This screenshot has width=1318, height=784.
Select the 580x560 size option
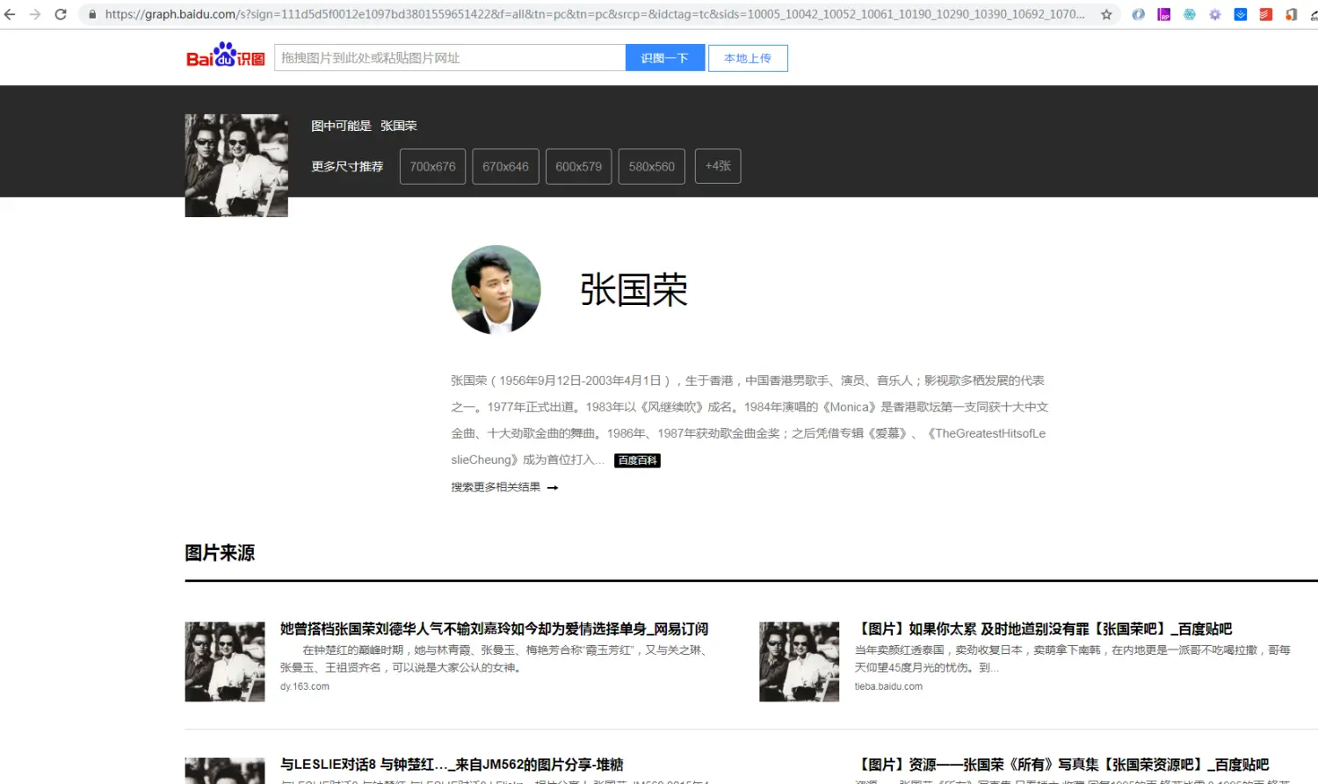click(x=651, y=166)
